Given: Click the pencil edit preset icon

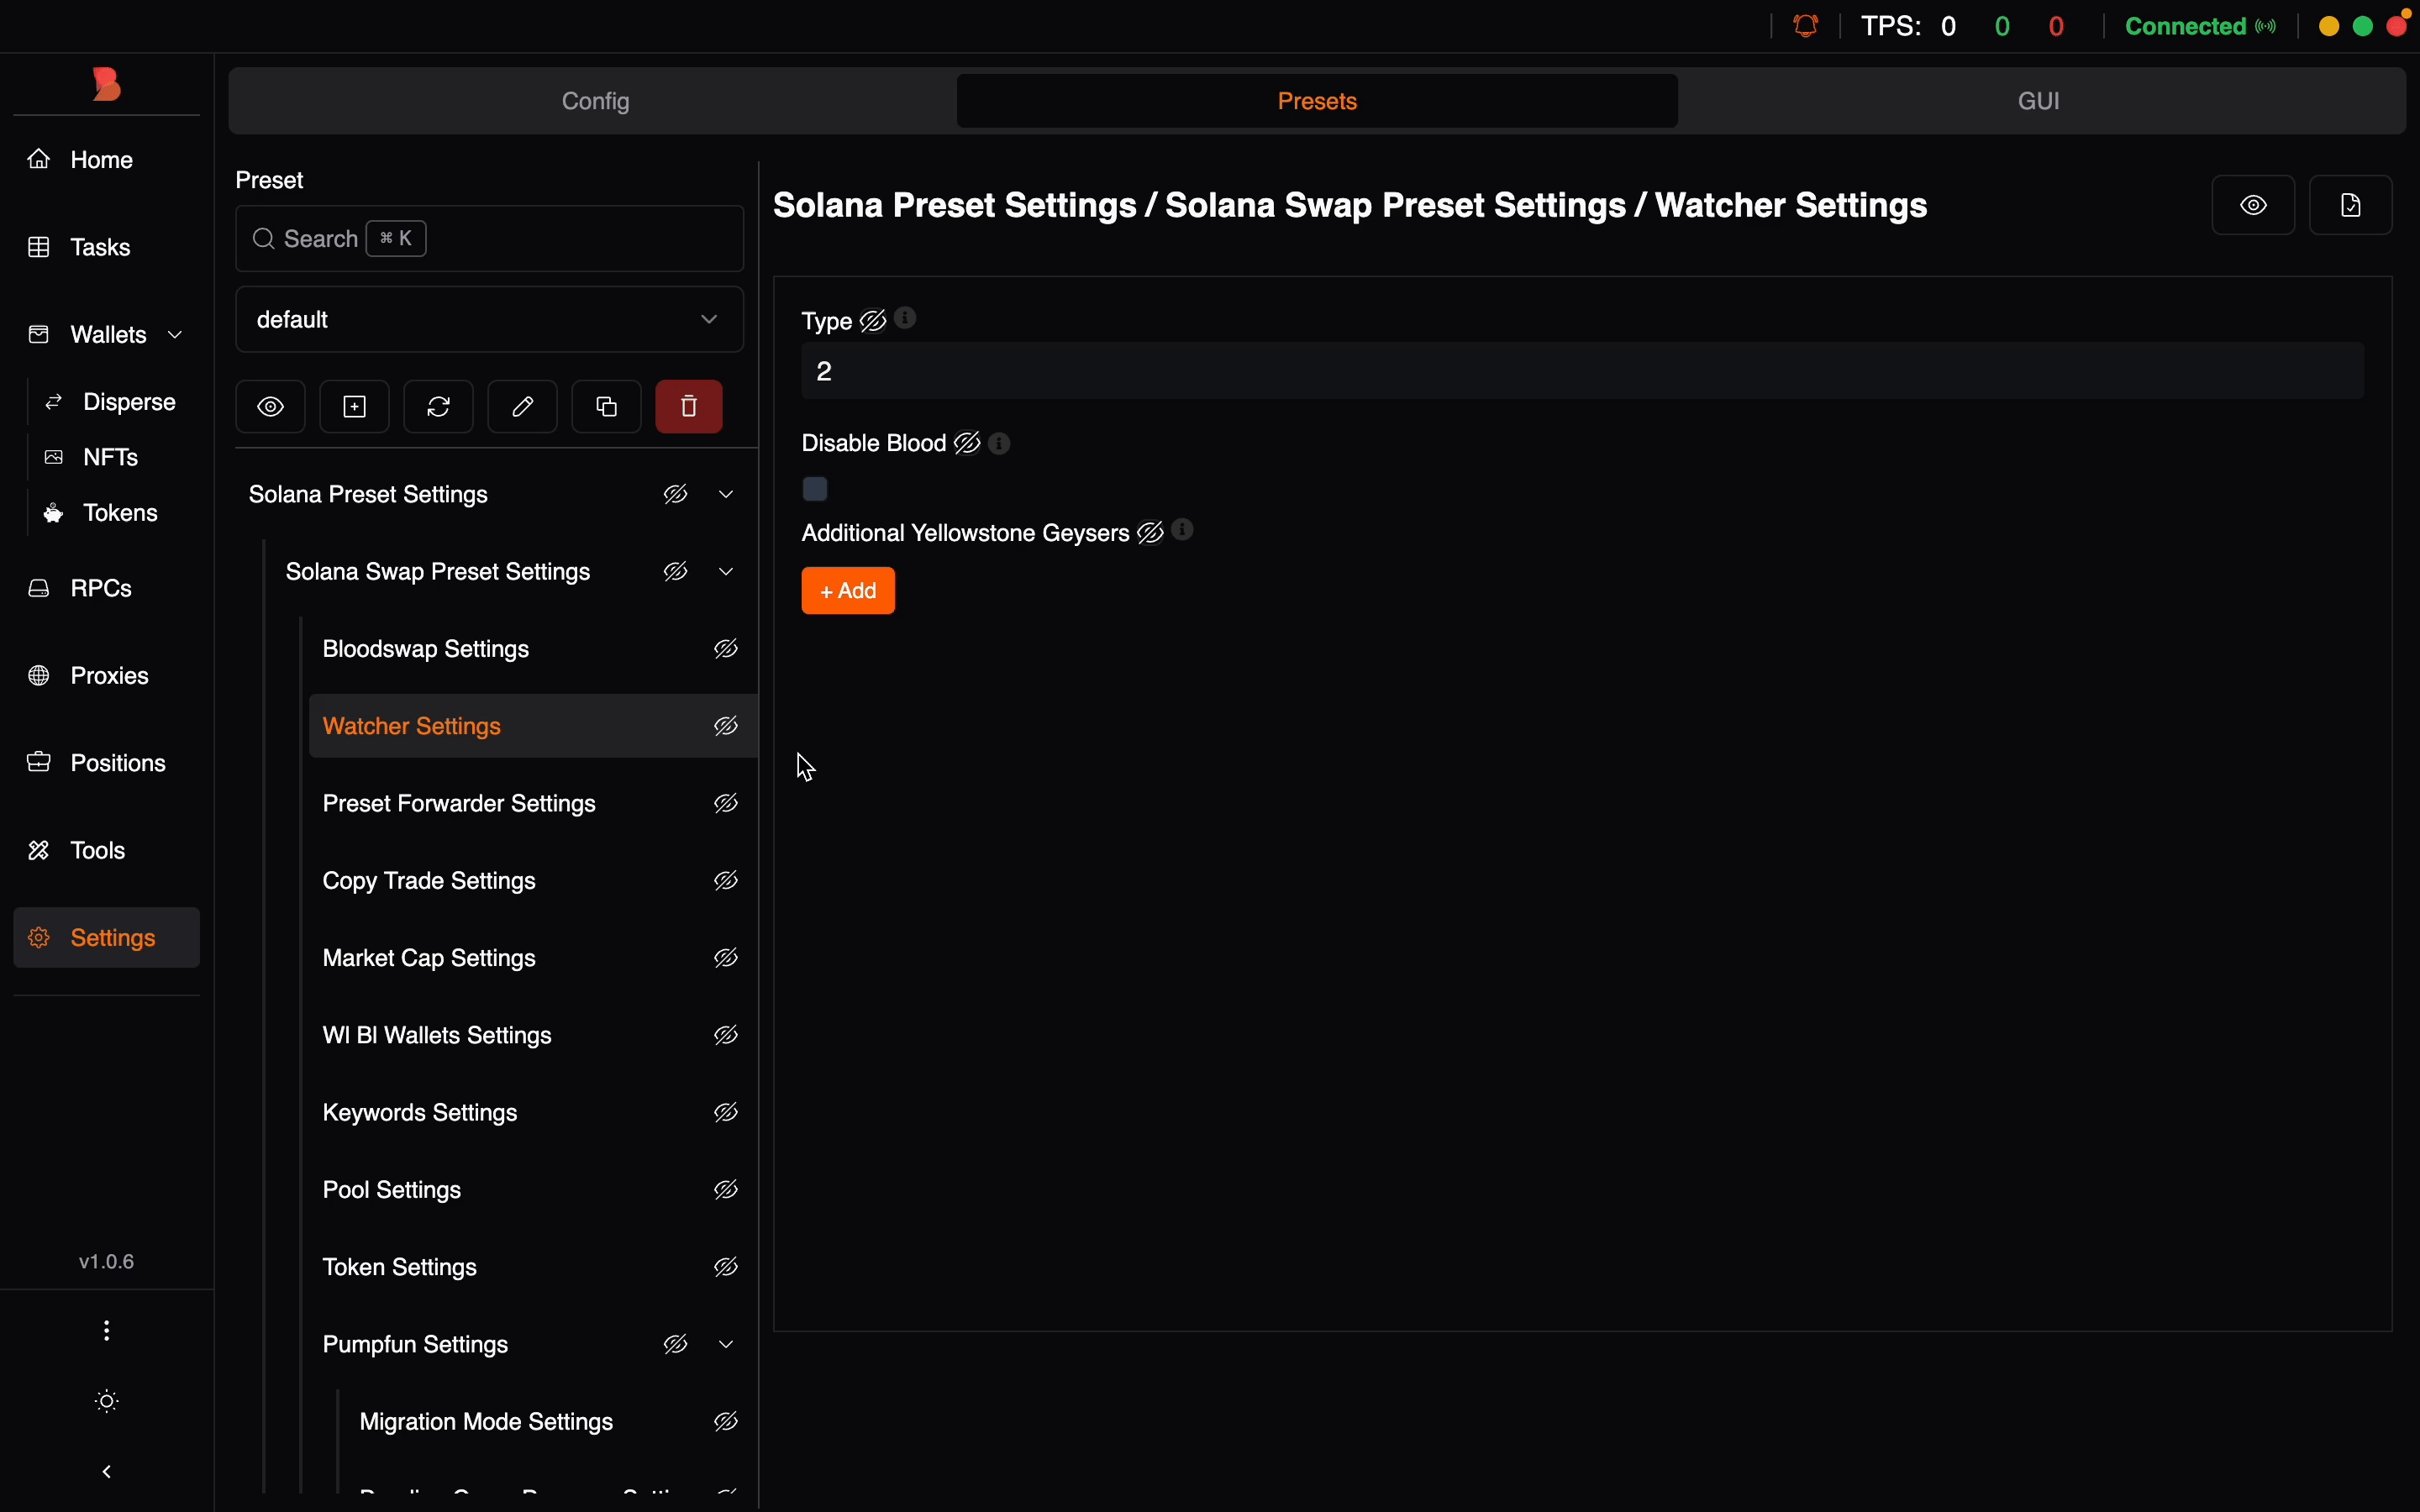Looking at the screenshot, I should tap(522, 407).
